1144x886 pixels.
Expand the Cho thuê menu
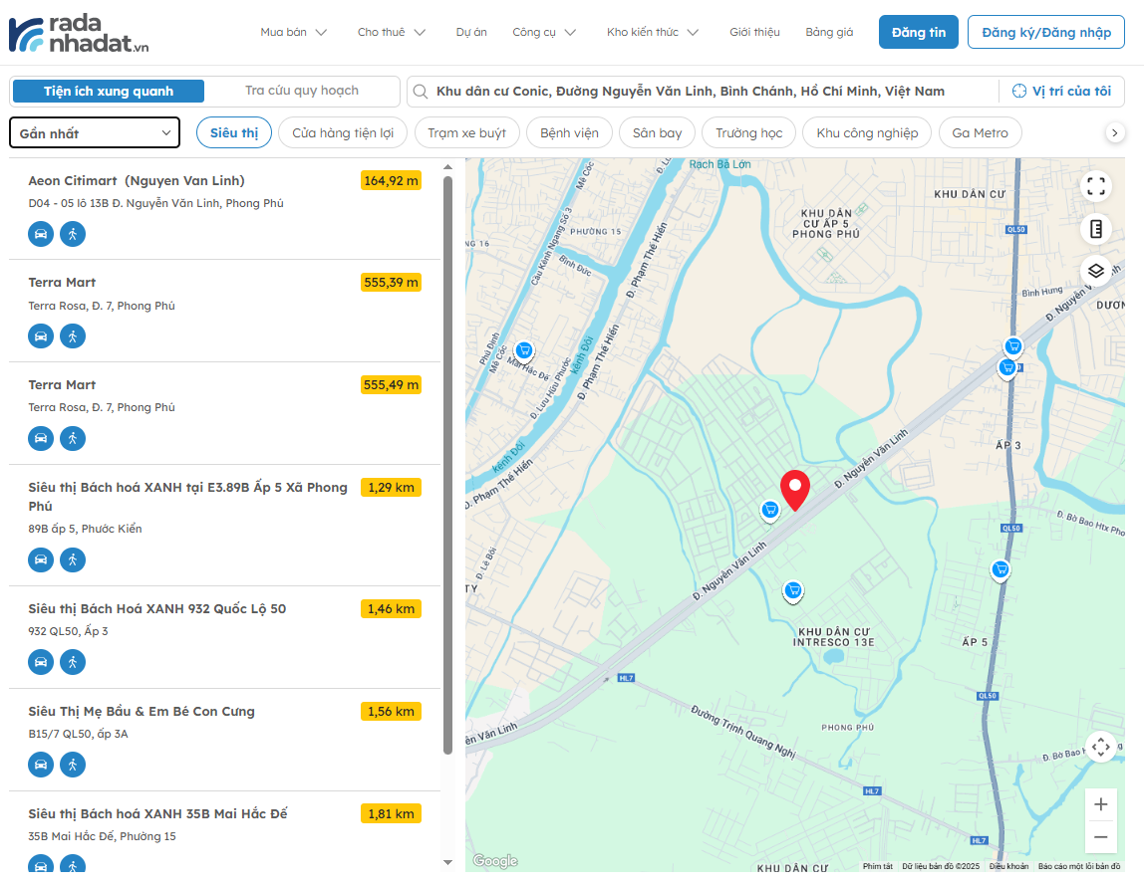[391, 32]
